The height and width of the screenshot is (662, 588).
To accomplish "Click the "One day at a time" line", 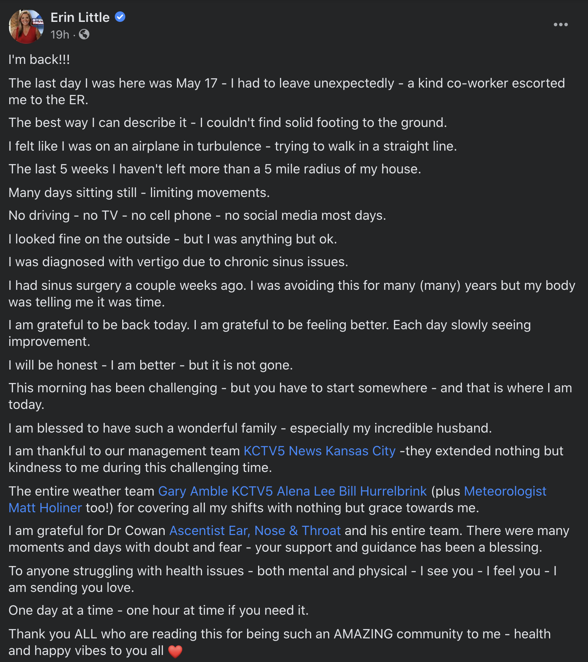I will tap(159, 610).
